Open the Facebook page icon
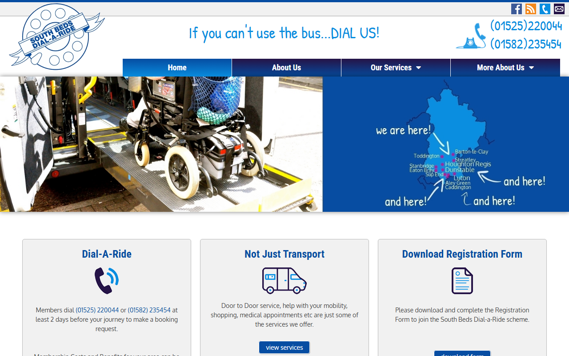Viewport: 569px width, 356px height. click(x=517, y=9)
